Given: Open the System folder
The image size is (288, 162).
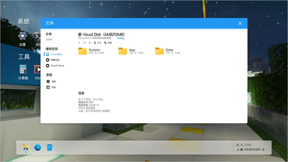Looking at the screenshot, I should click(91, 51).
